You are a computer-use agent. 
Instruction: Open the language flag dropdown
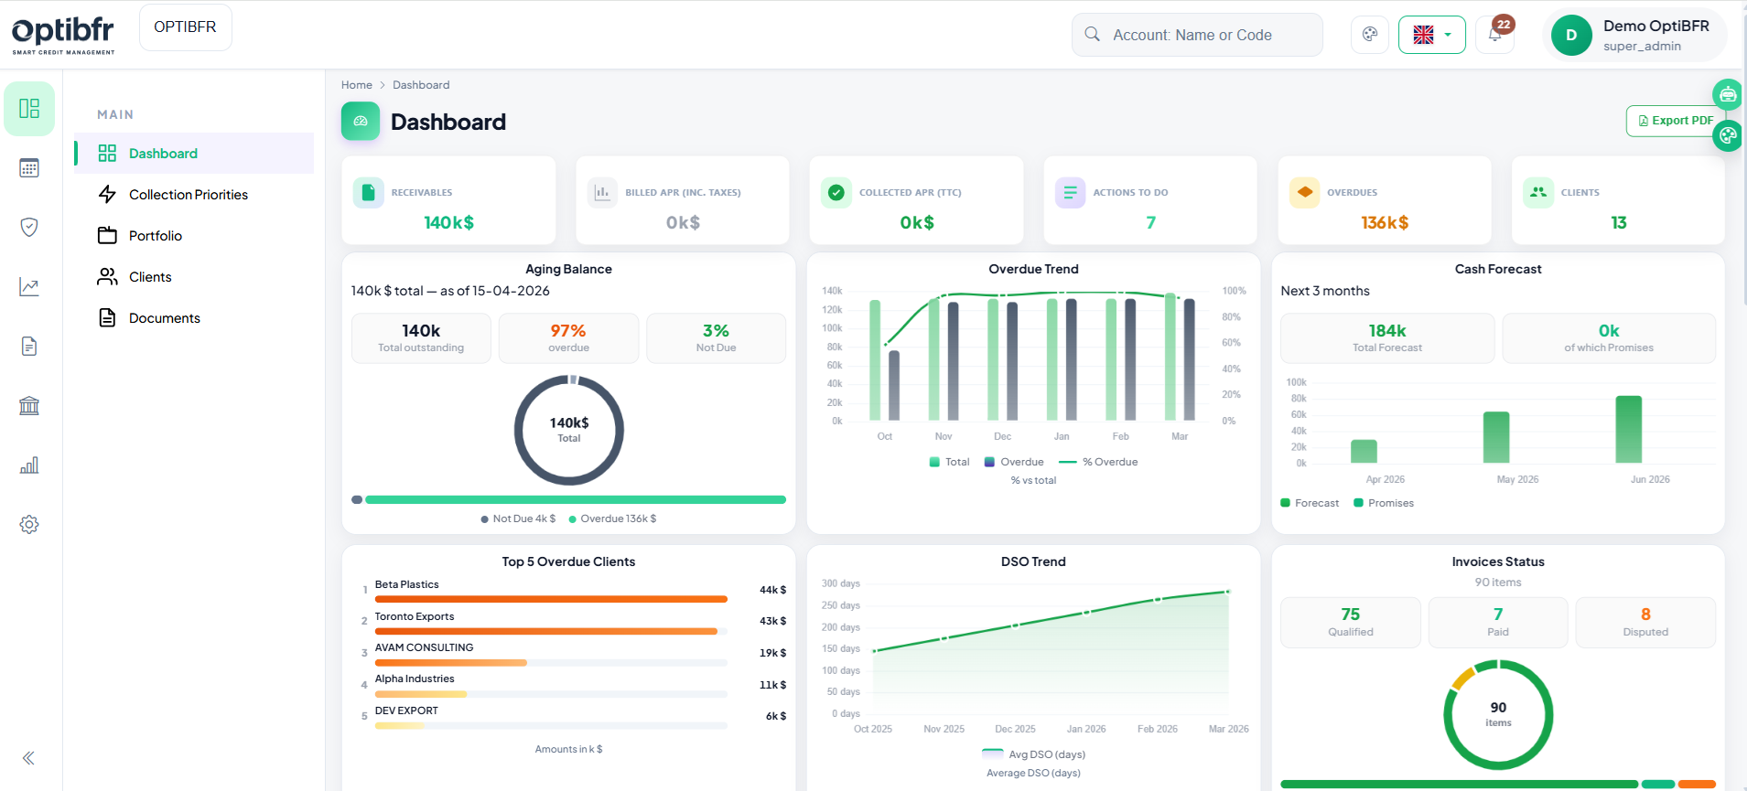[1431, 35]
